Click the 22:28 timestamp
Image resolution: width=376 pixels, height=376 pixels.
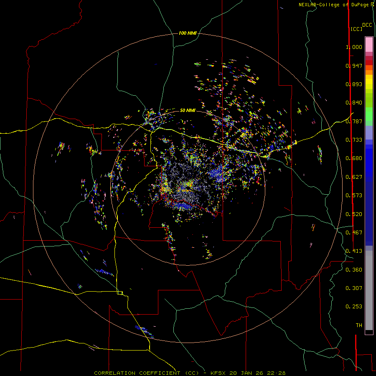click(x=276, y=373)
